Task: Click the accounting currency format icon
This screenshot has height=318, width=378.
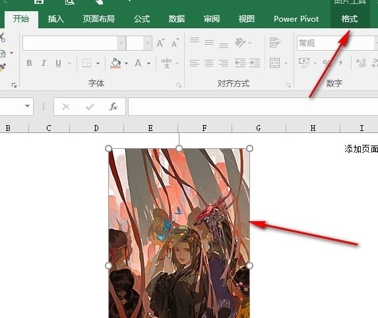Action: [304, 63]
